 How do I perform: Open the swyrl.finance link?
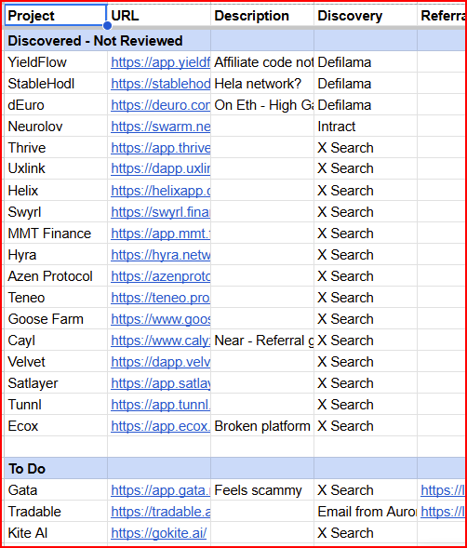tap(160, 212)
